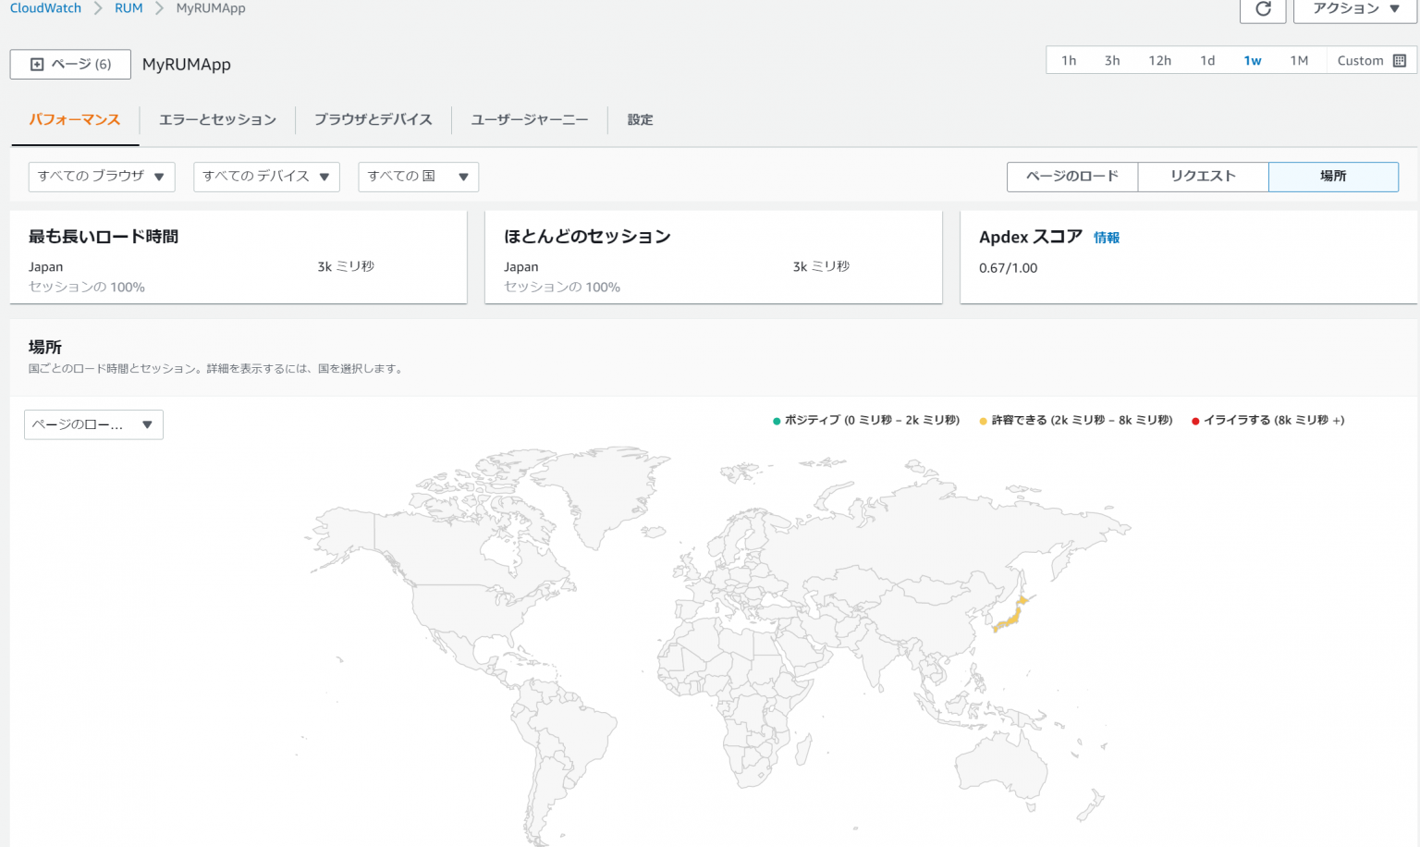The height and width of the screenshot is (847, 1420).
Task: Open the ブラウザとデバイス tab
Action: tap(373, 119)
